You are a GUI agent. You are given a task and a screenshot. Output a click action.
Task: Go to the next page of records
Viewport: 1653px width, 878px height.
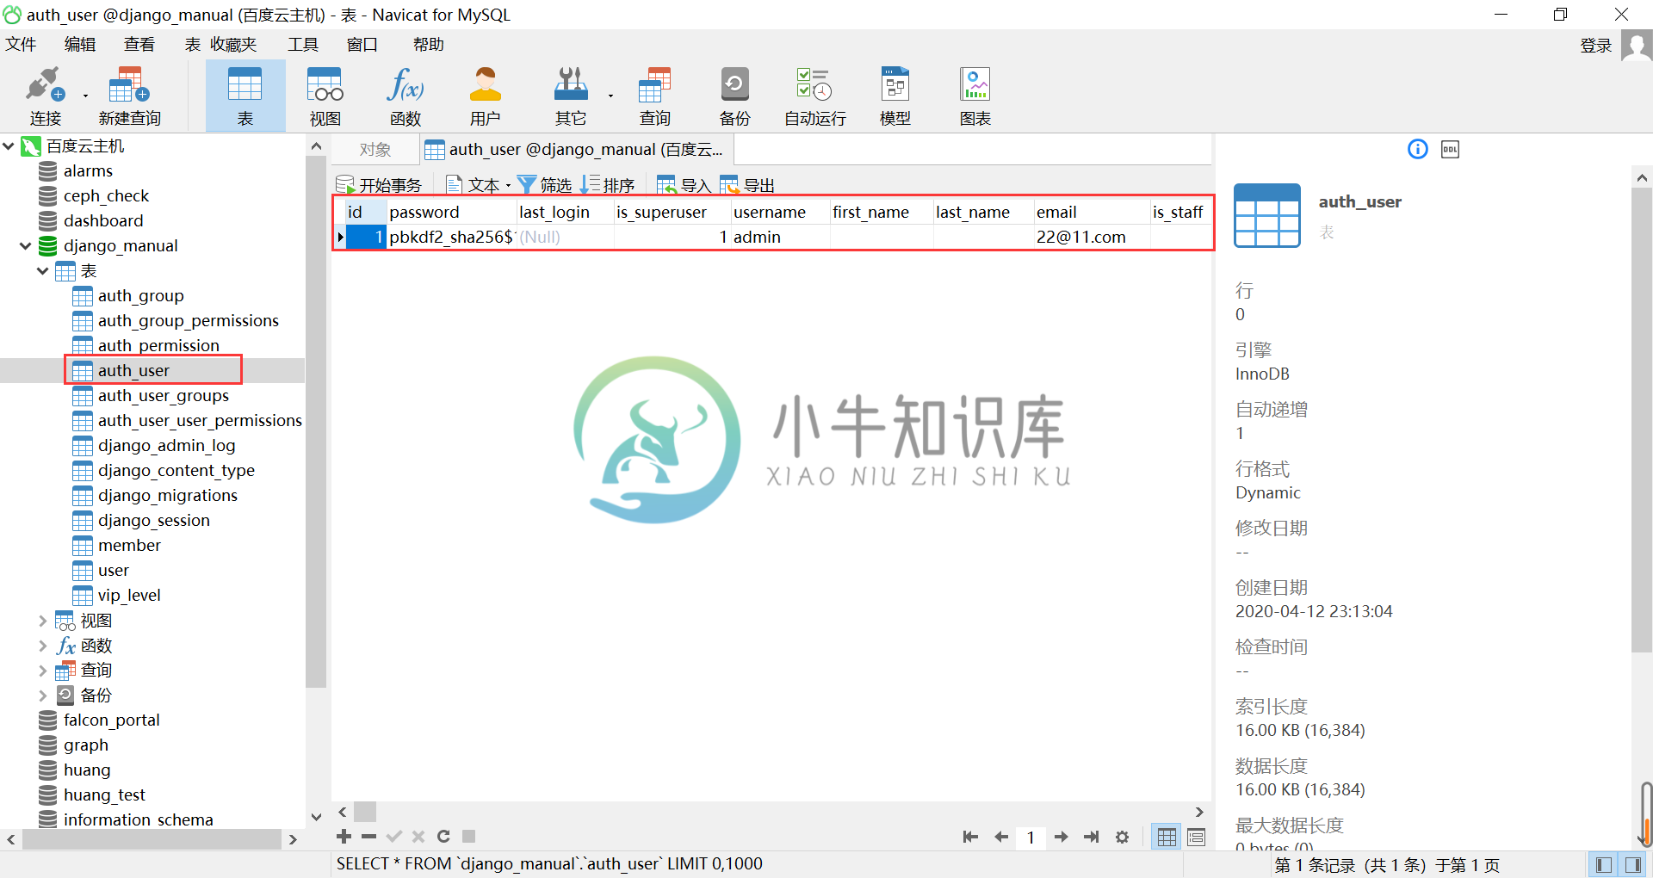[x=1062, y=837]
